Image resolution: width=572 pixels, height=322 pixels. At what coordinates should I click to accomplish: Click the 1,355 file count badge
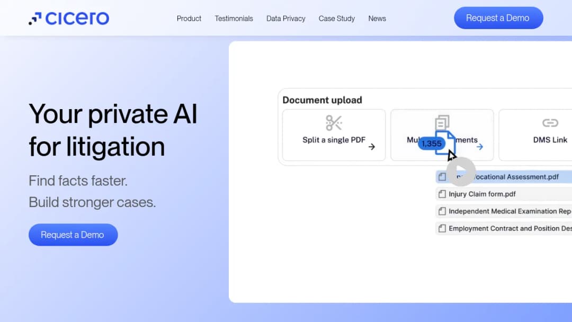pyautogui.click(x=432, y=144)
